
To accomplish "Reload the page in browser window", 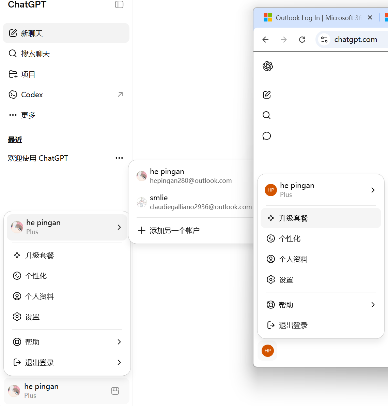I will 302,40.
